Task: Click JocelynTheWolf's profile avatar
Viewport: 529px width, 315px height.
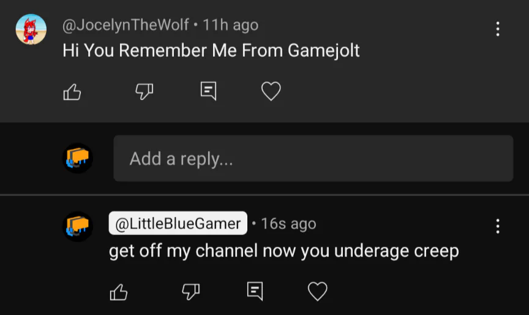Action: coord(31,29)
